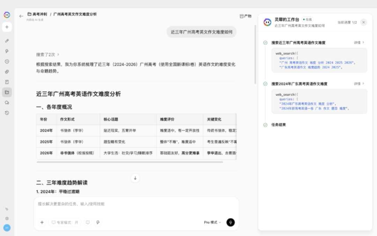The image size is (377, 236).
Task: Click the 当前进度 1/2 indicator
Action: pyautogui.click(x=347, y=22)
